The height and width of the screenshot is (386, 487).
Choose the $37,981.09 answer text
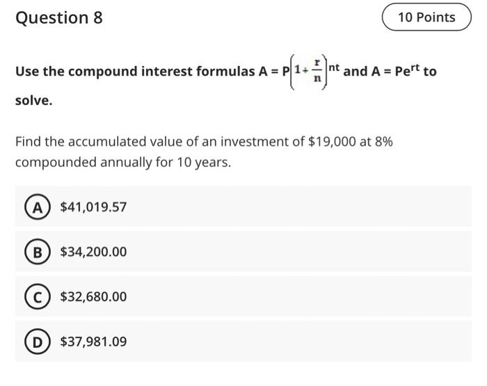coord(93,341)
